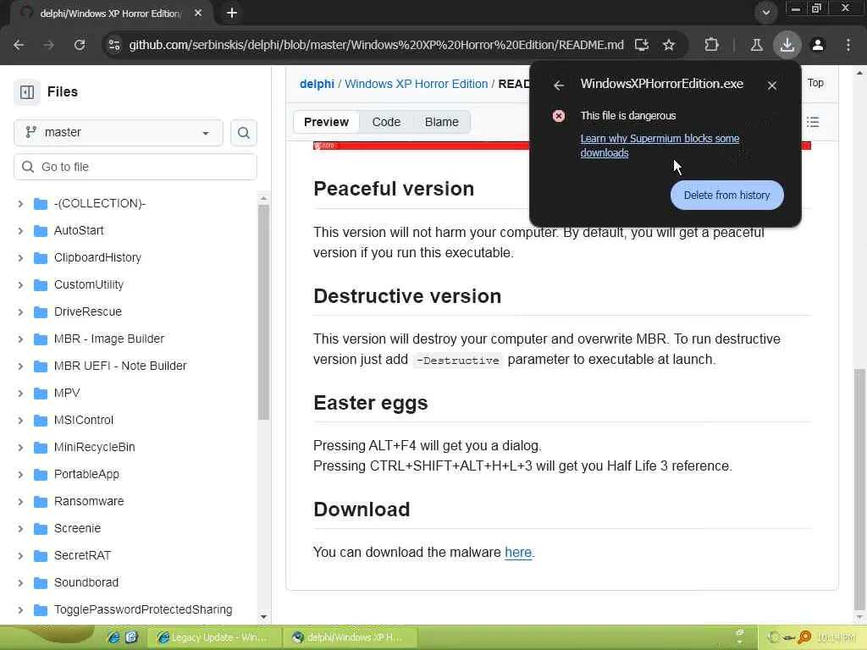Screen dimensions: 867x650
Task: Expand the SecretRAT folder chevron
Action: [x=20, y=555]
